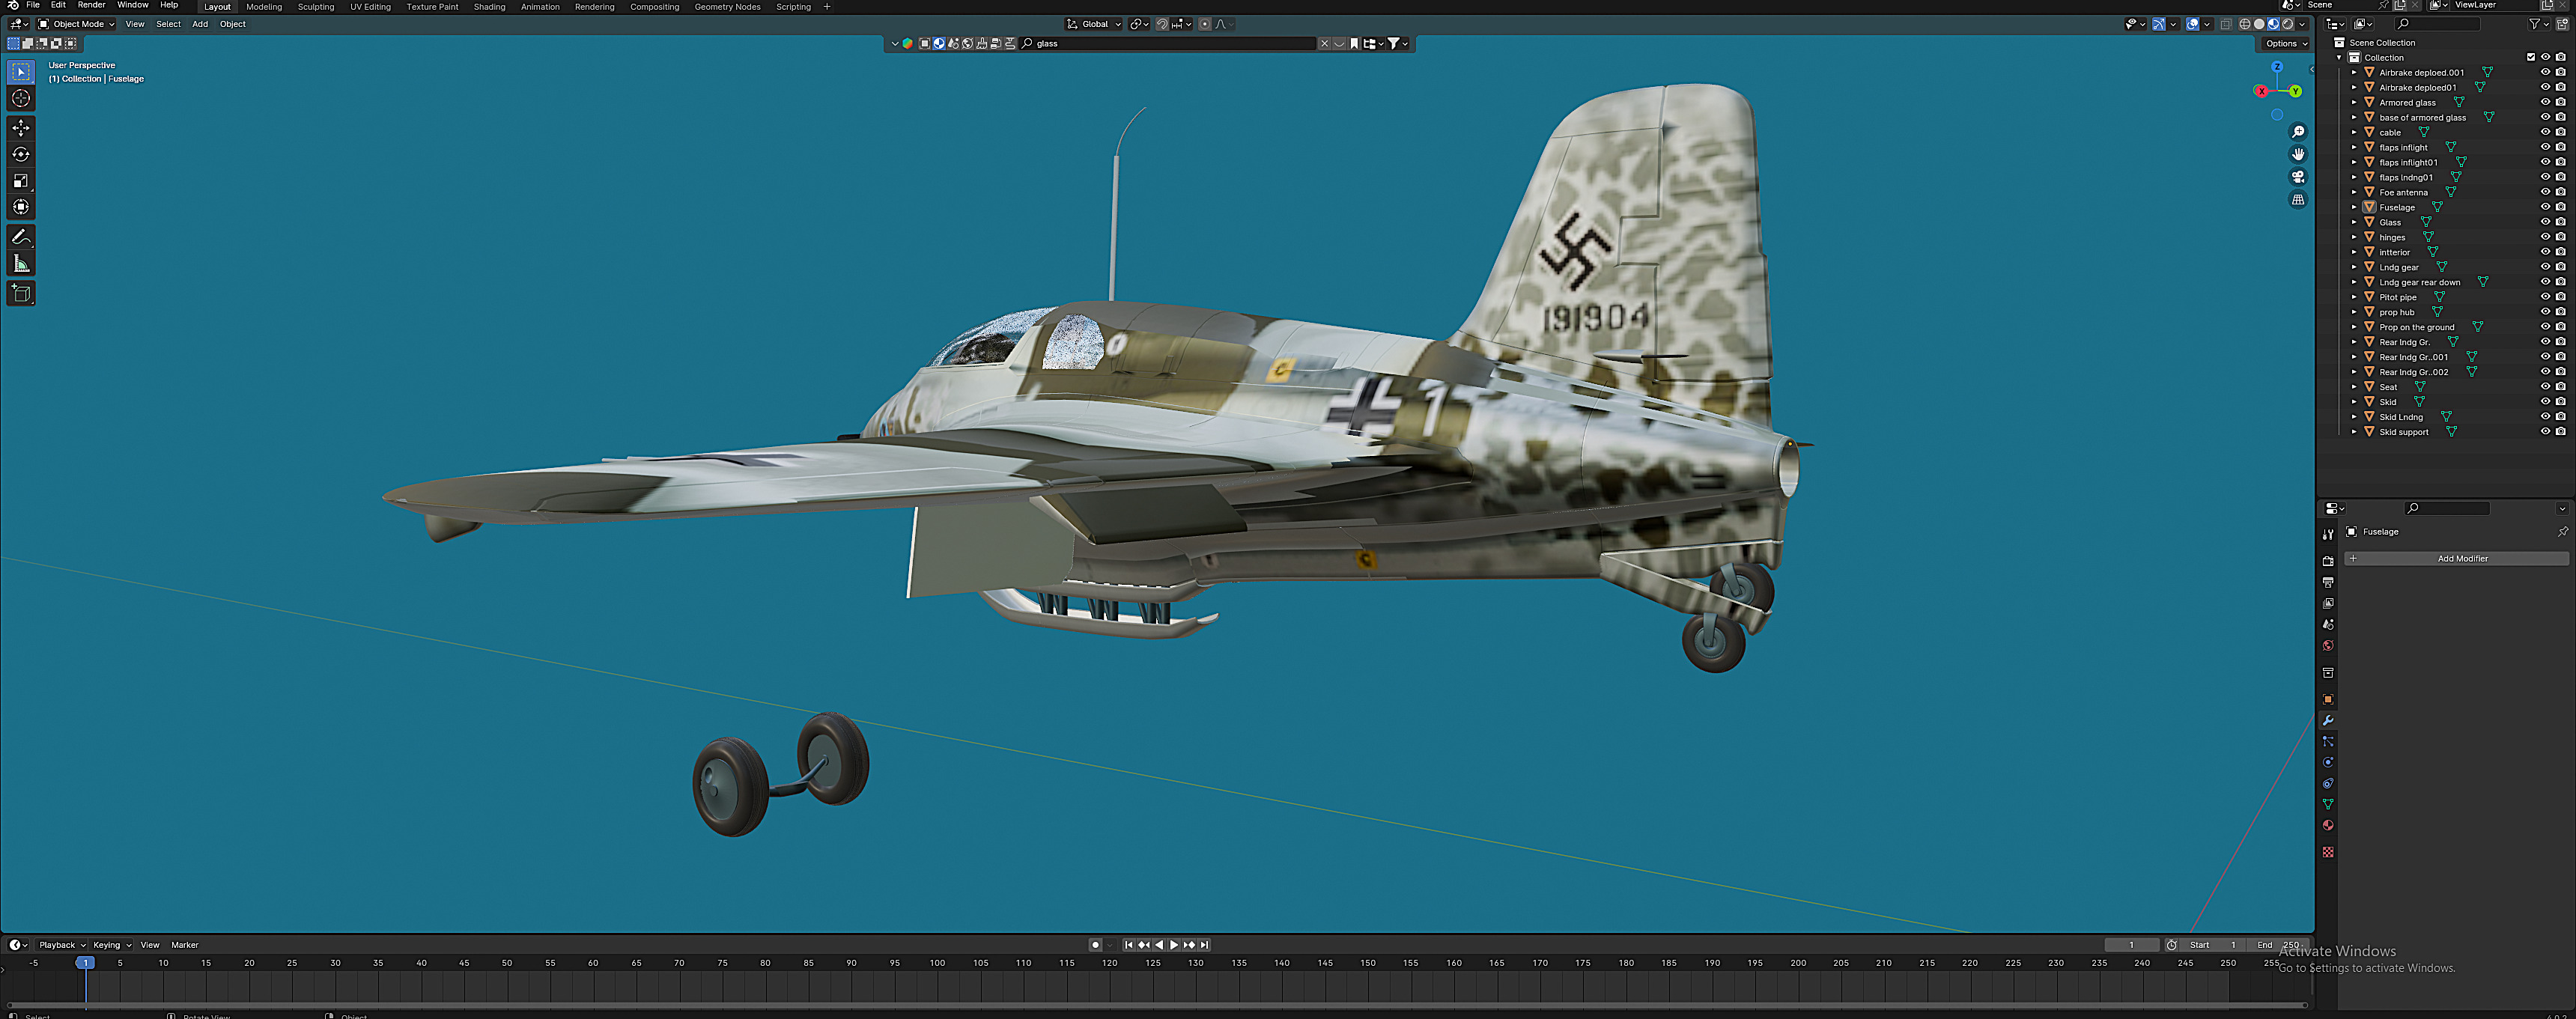Pick the Scale tool
This screenshot has height=1019, width=2576.
[21, 181]
